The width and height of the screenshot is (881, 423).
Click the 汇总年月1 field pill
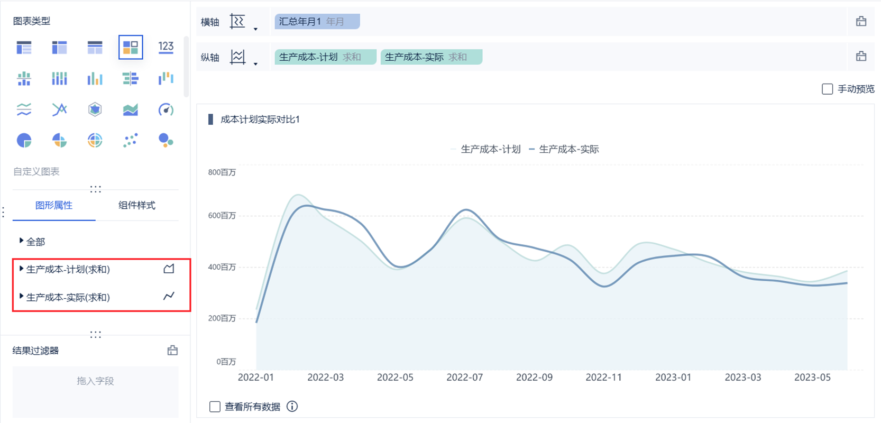pyautogui.click(x=317, y=22)
